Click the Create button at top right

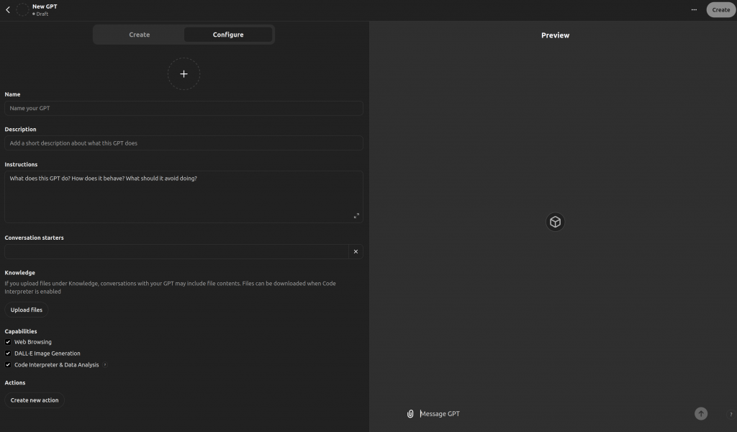point(720,10)
